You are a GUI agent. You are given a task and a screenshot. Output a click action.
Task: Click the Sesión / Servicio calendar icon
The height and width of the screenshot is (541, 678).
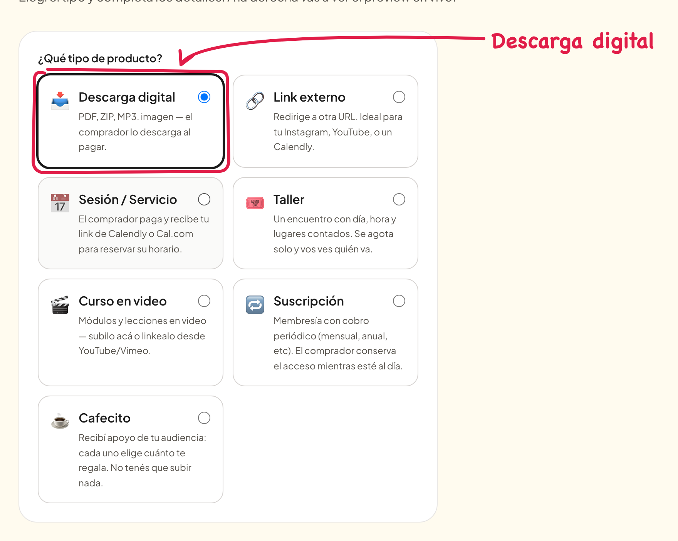point(60,203)
